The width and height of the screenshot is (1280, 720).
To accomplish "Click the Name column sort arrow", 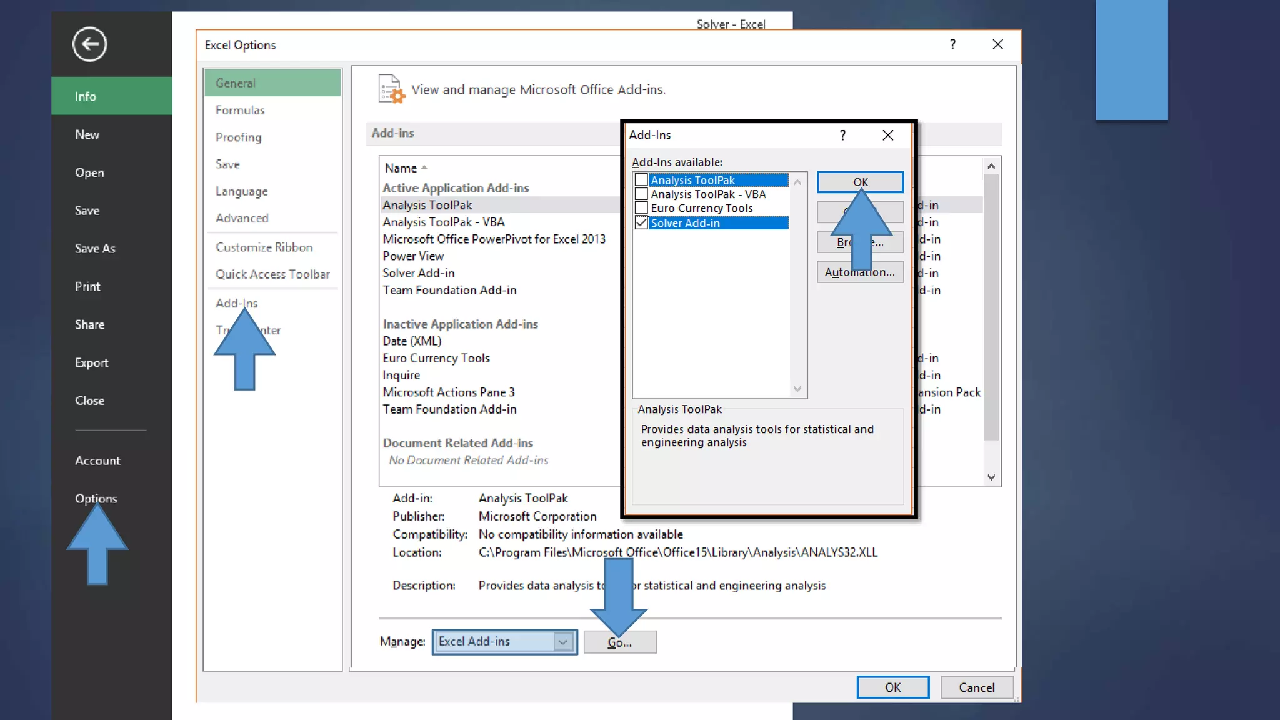I will click(x=424, y=167).
